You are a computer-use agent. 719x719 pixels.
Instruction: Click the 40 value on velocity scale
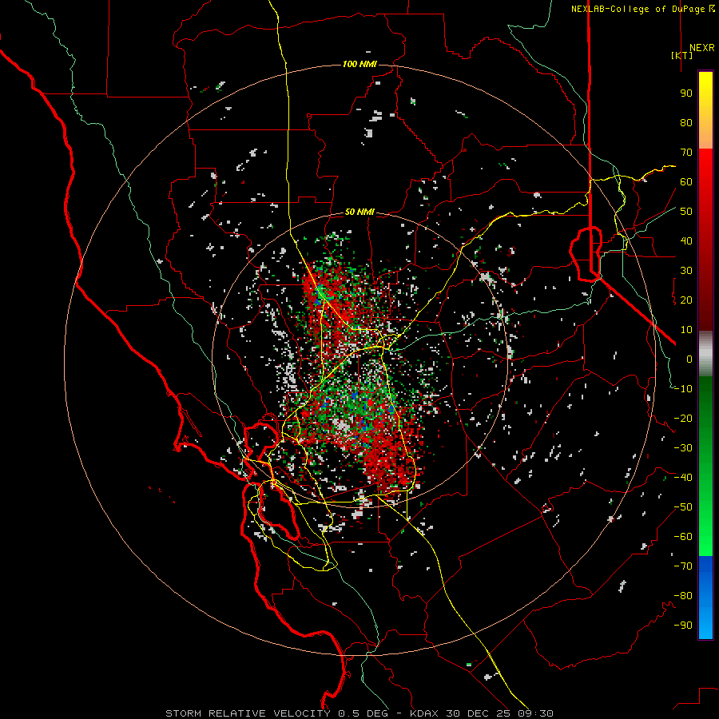[686, 241]
